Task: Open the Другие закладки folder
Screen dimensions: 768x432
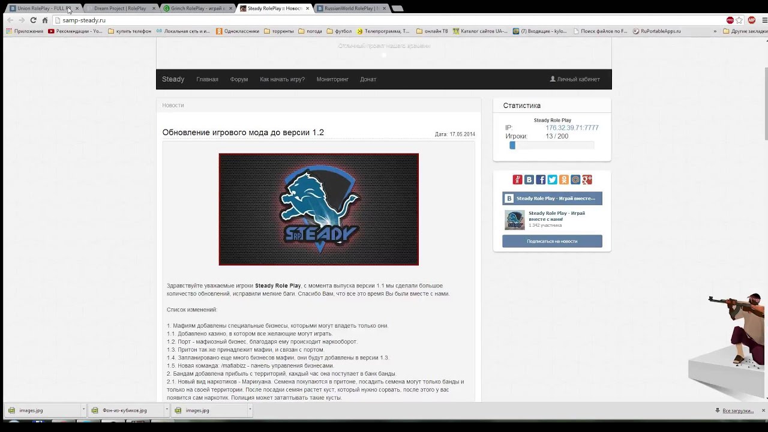Action: pos(745,31)
